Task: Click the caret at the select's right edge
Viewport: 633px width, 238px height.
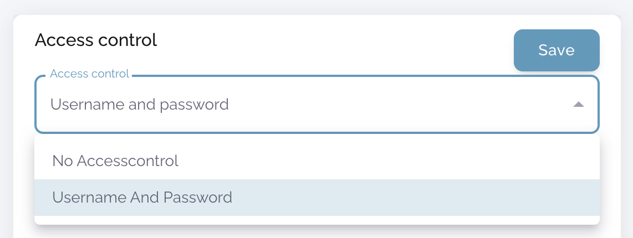Action: (x=579, y=104)
